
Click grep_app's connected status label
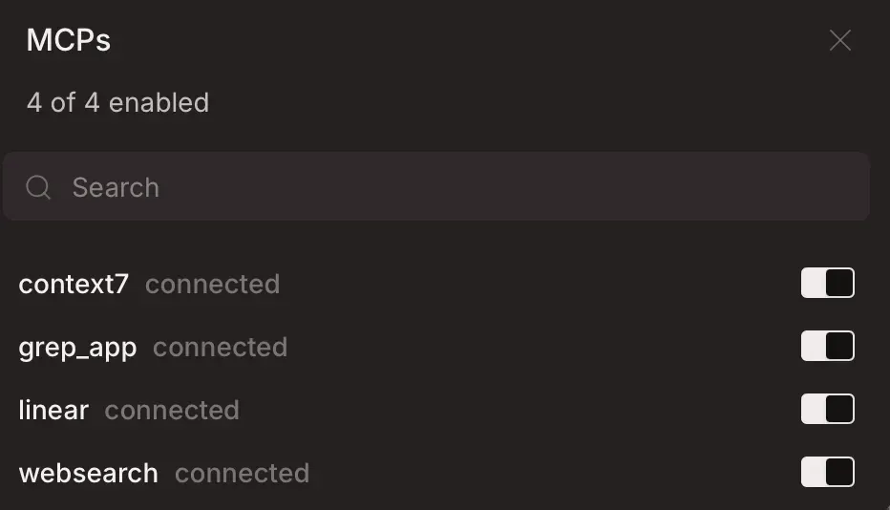coord(220,348)
